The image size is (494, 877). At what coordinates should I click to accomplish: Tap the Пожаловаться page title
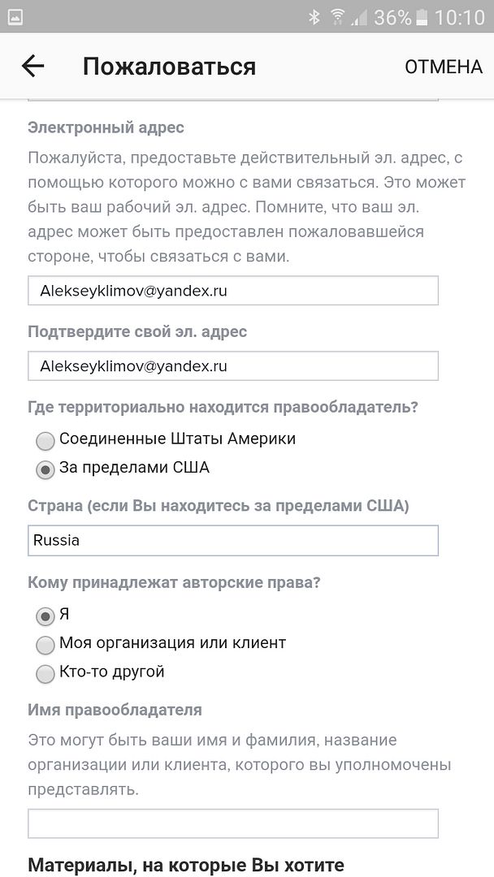click(169, 67)
